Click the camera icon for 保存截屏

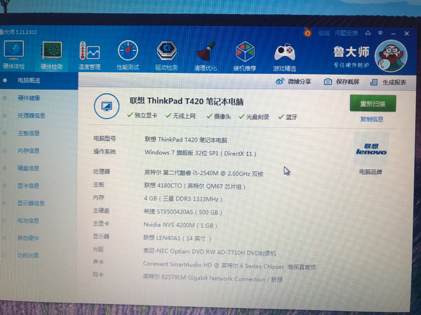click(327, 81)
